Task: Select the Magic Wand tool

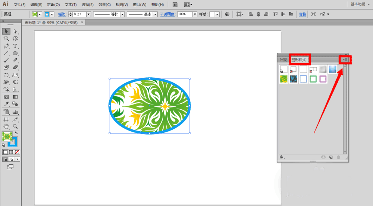Action: [x=6, y=38]
